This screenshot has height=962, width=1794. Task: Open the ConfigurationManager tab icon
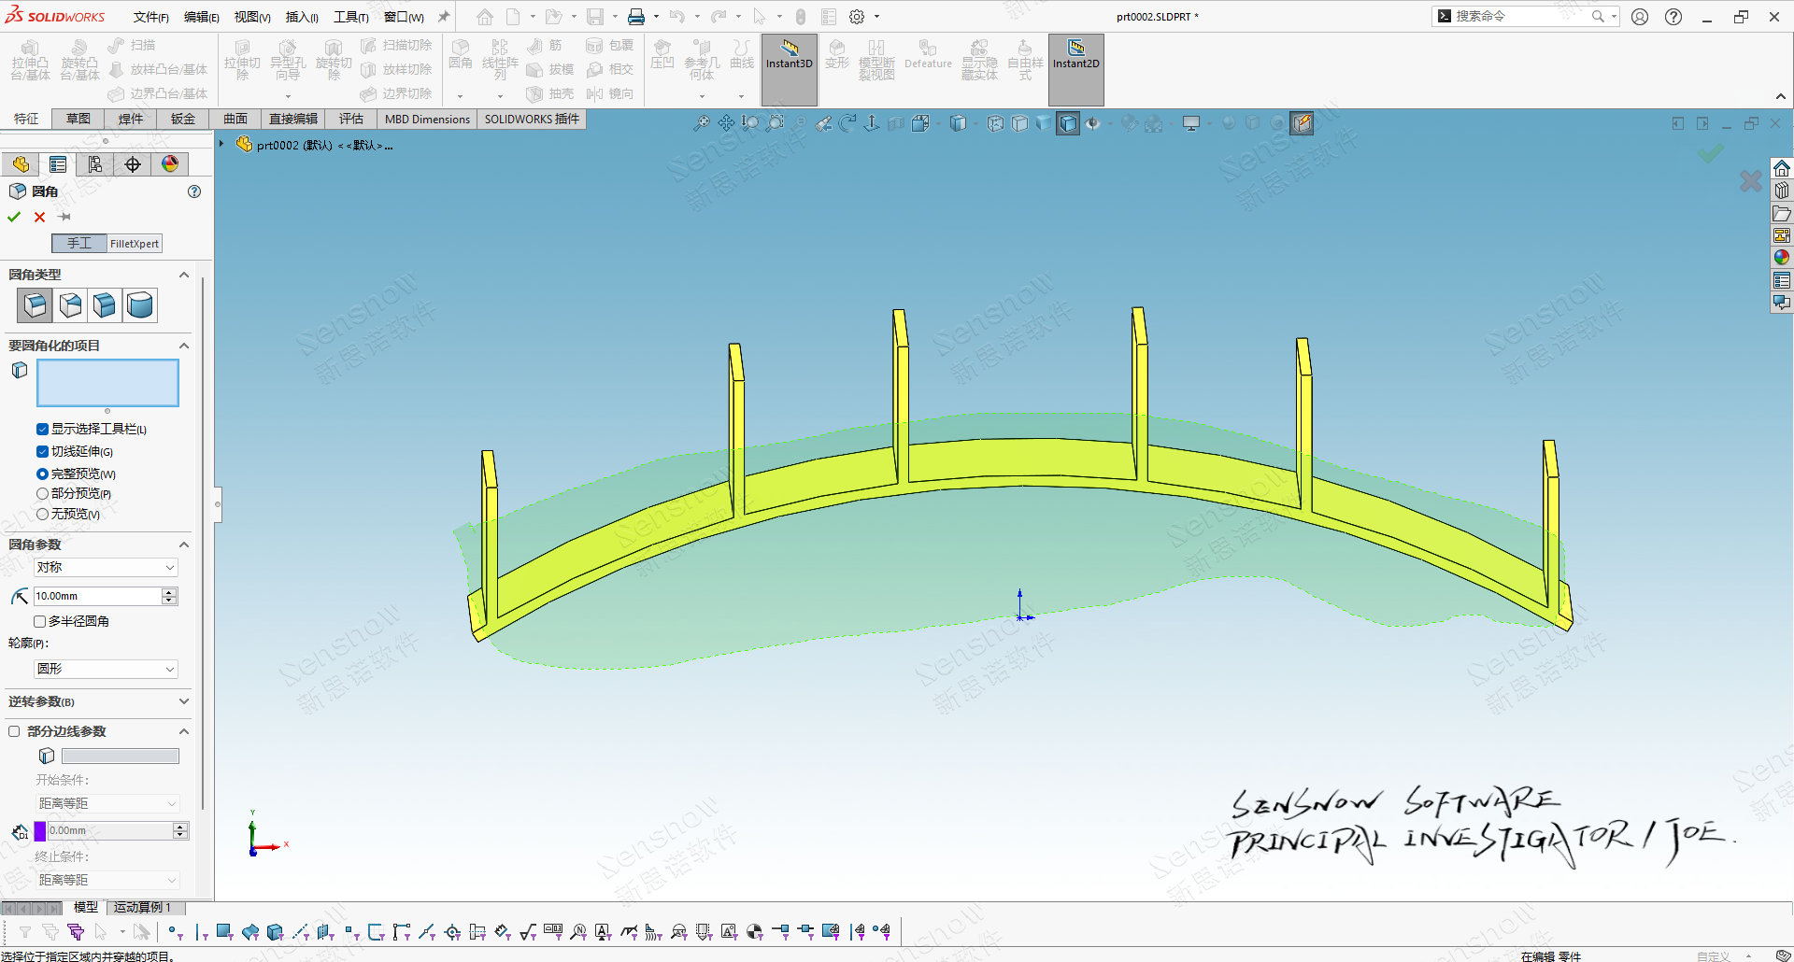95,164
